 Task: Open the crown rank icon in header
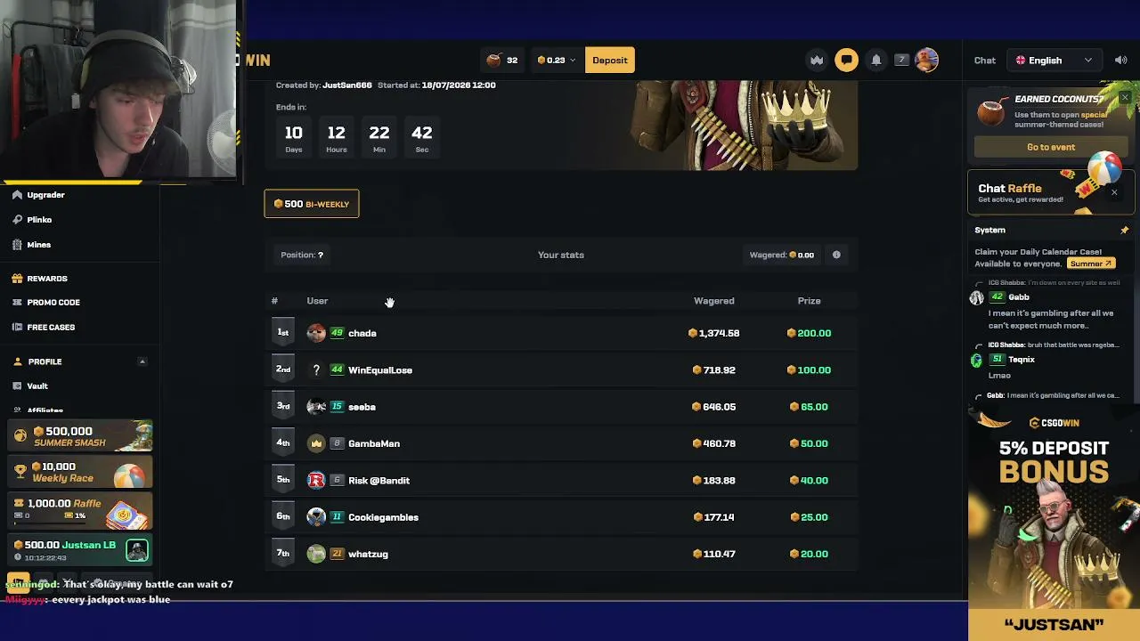[817, 60]
